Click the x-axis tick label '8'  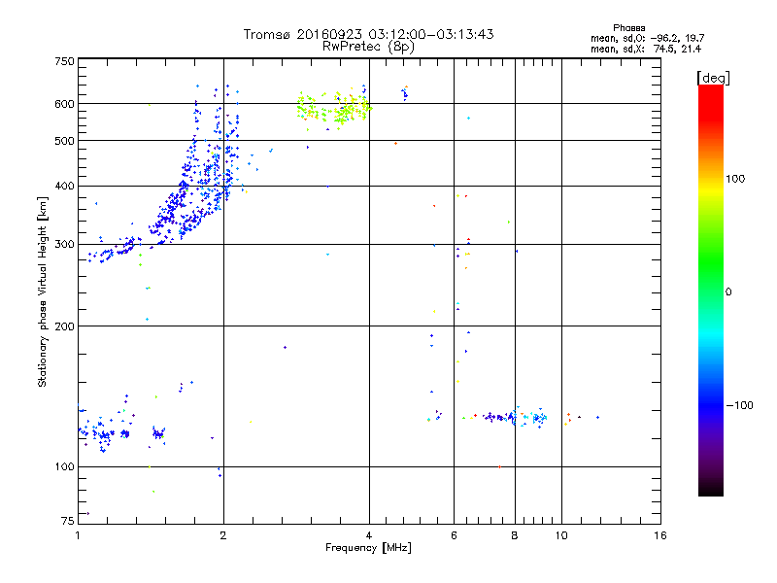[x=515, y=535]
